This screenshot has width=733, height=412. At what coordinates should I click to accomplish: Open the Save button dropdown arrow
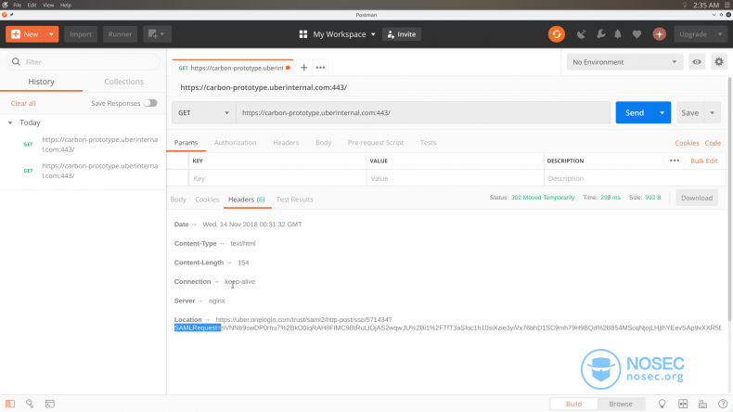713,112
